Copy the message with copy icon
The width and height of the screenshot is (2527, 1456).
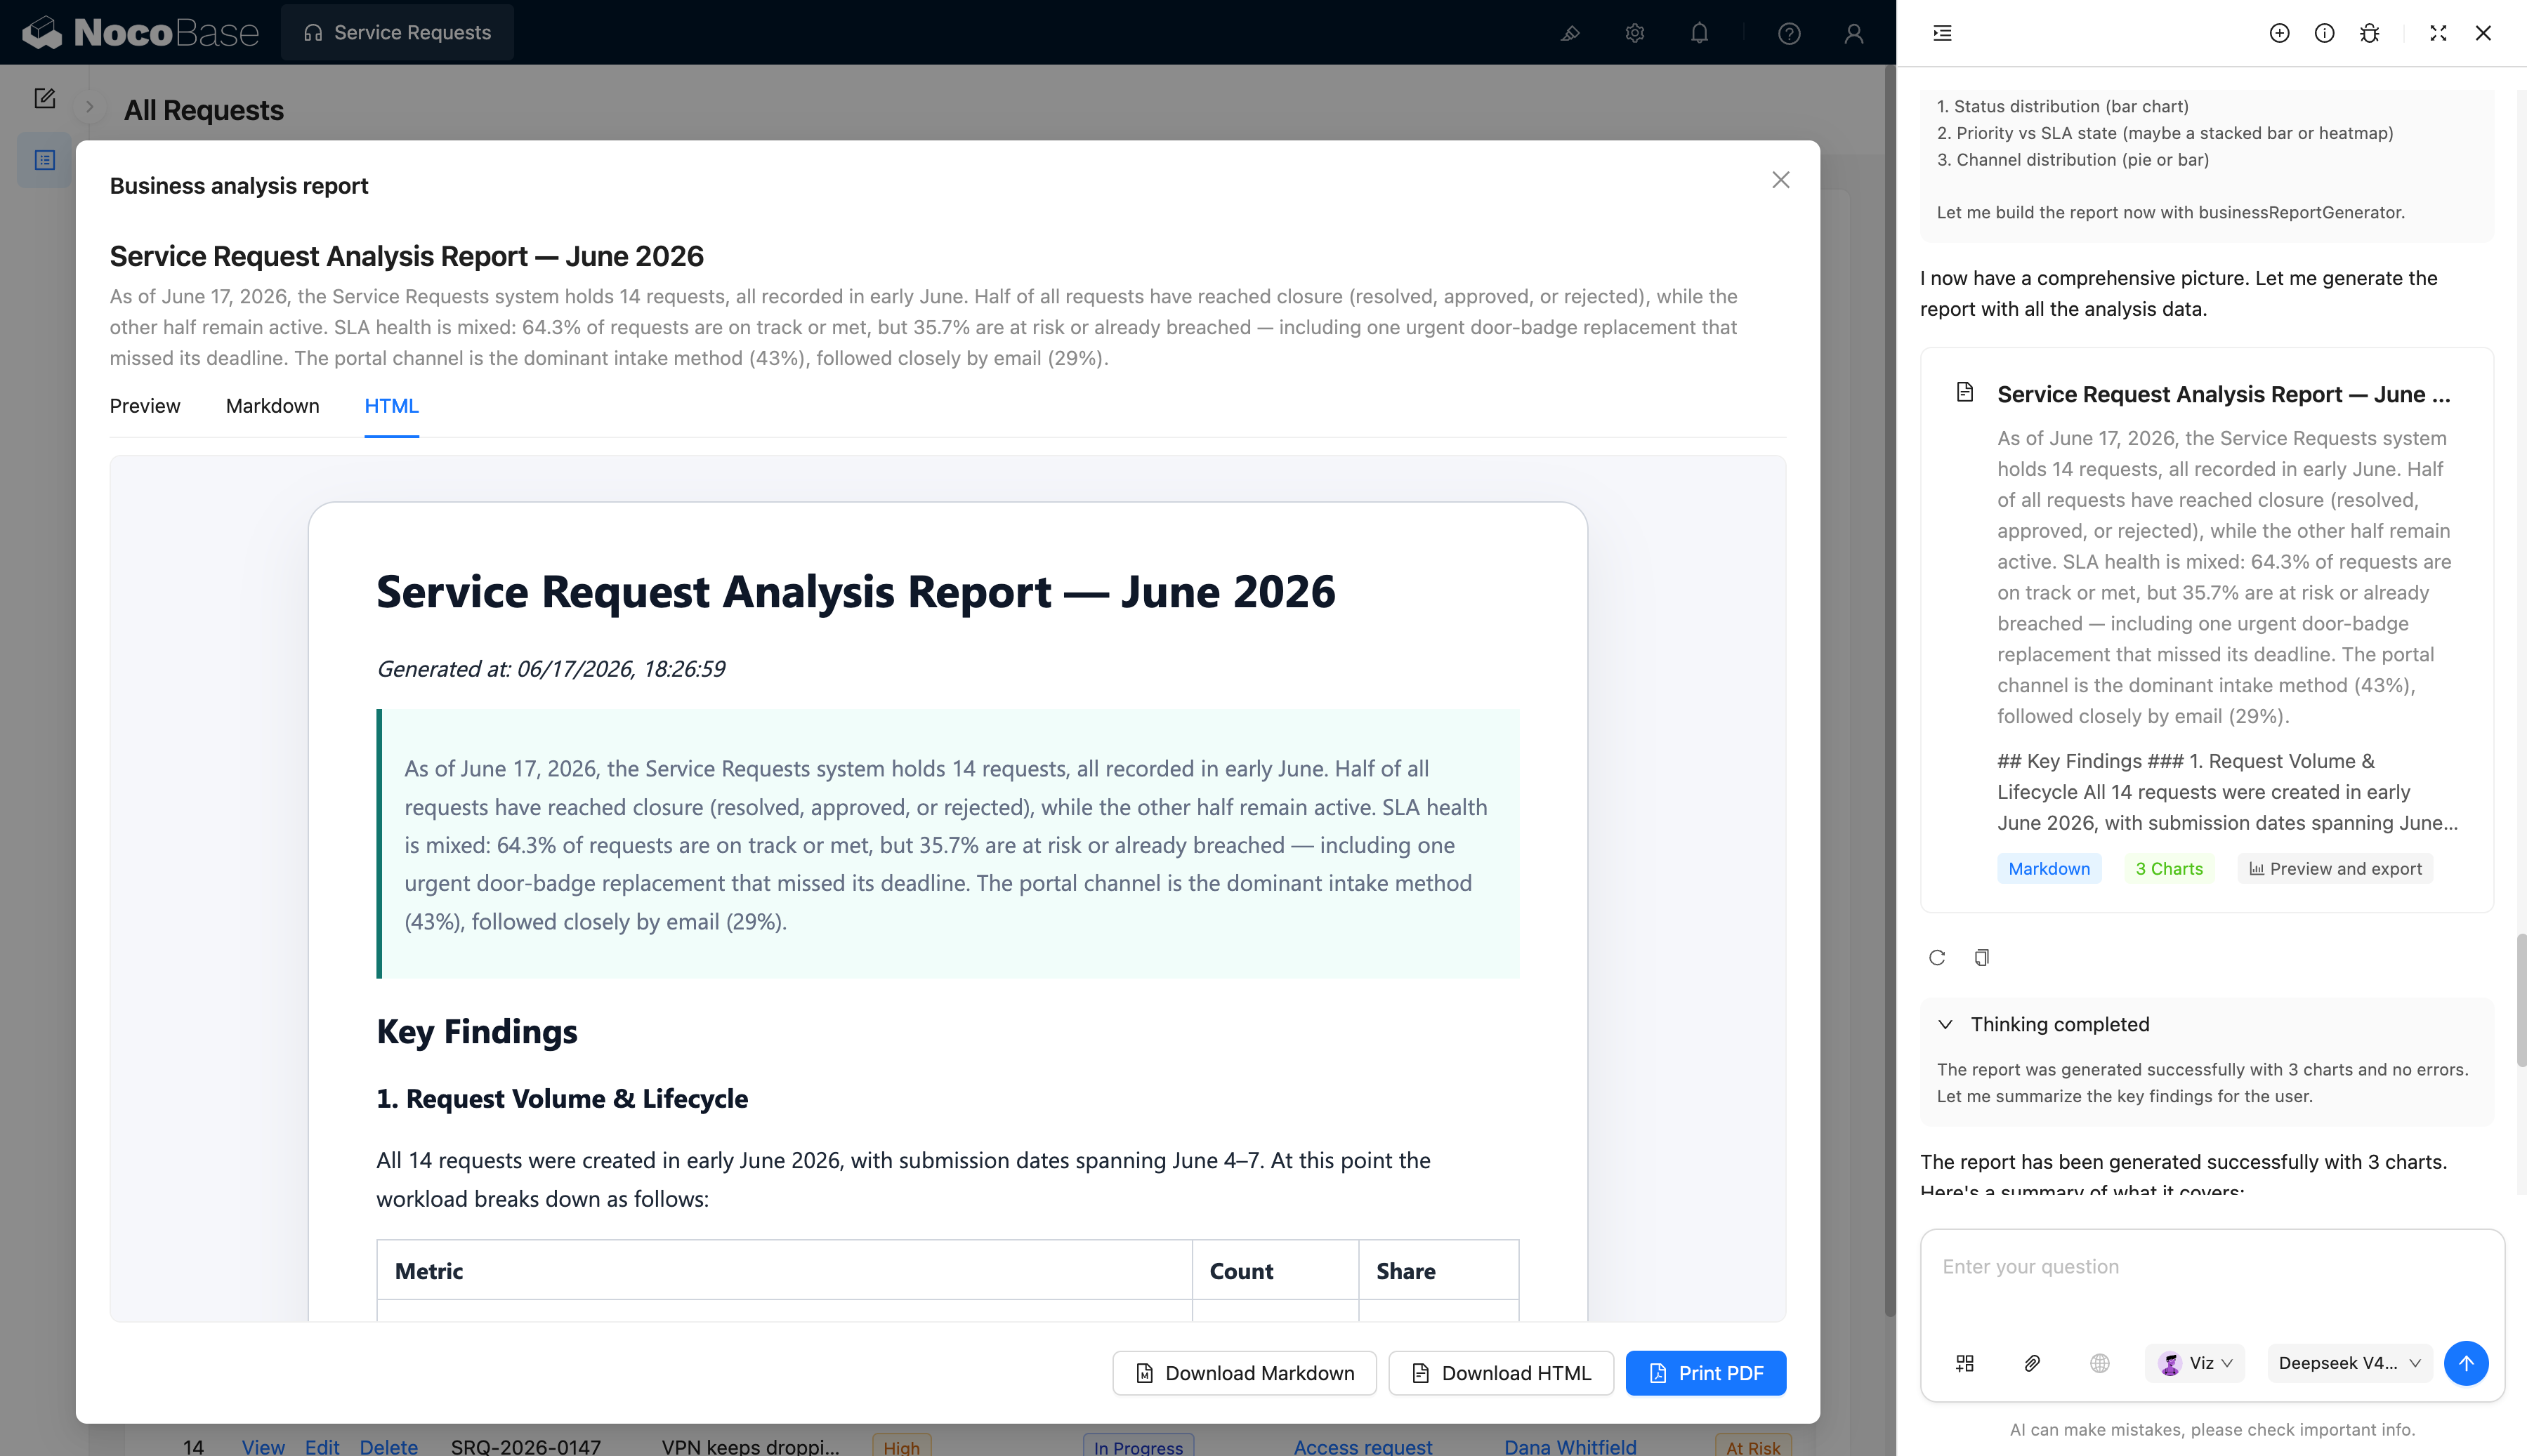tap(1982, 958)
